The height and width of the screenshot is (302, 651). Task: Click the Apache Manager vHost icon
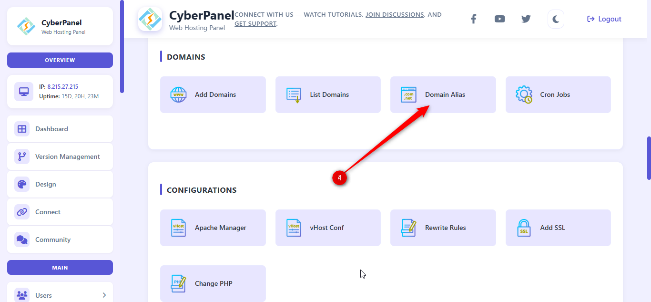point(179,228)
